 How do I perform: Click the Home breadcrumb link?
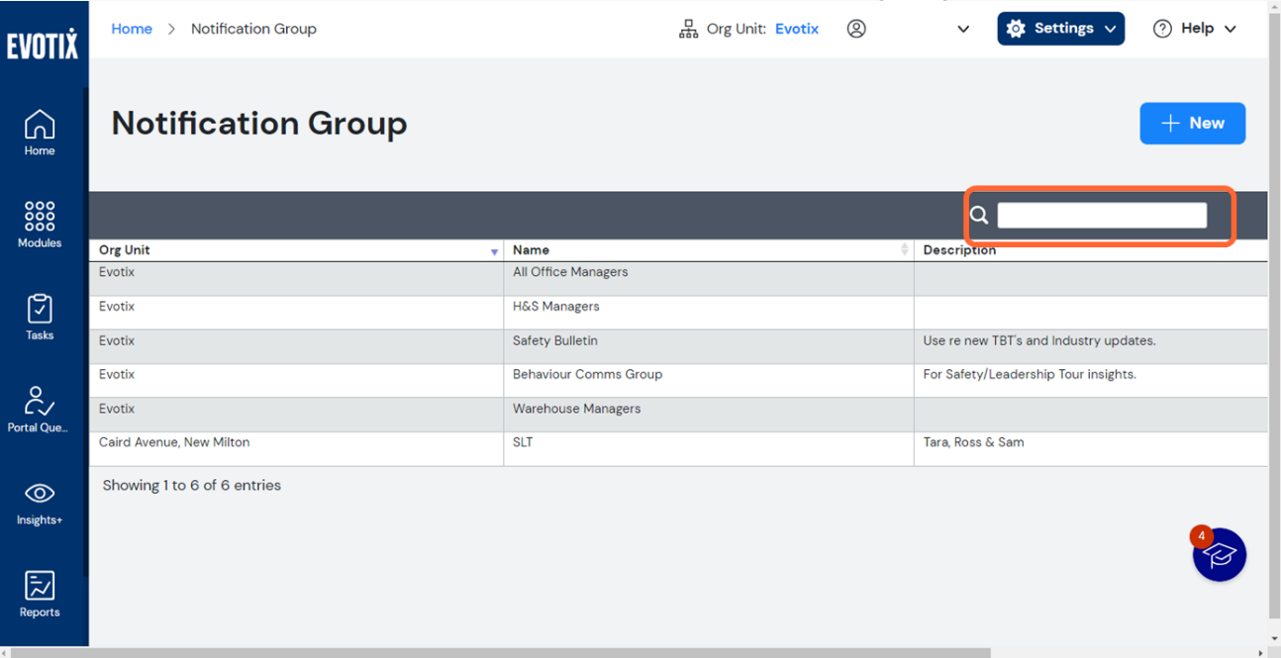pos(132,29)
